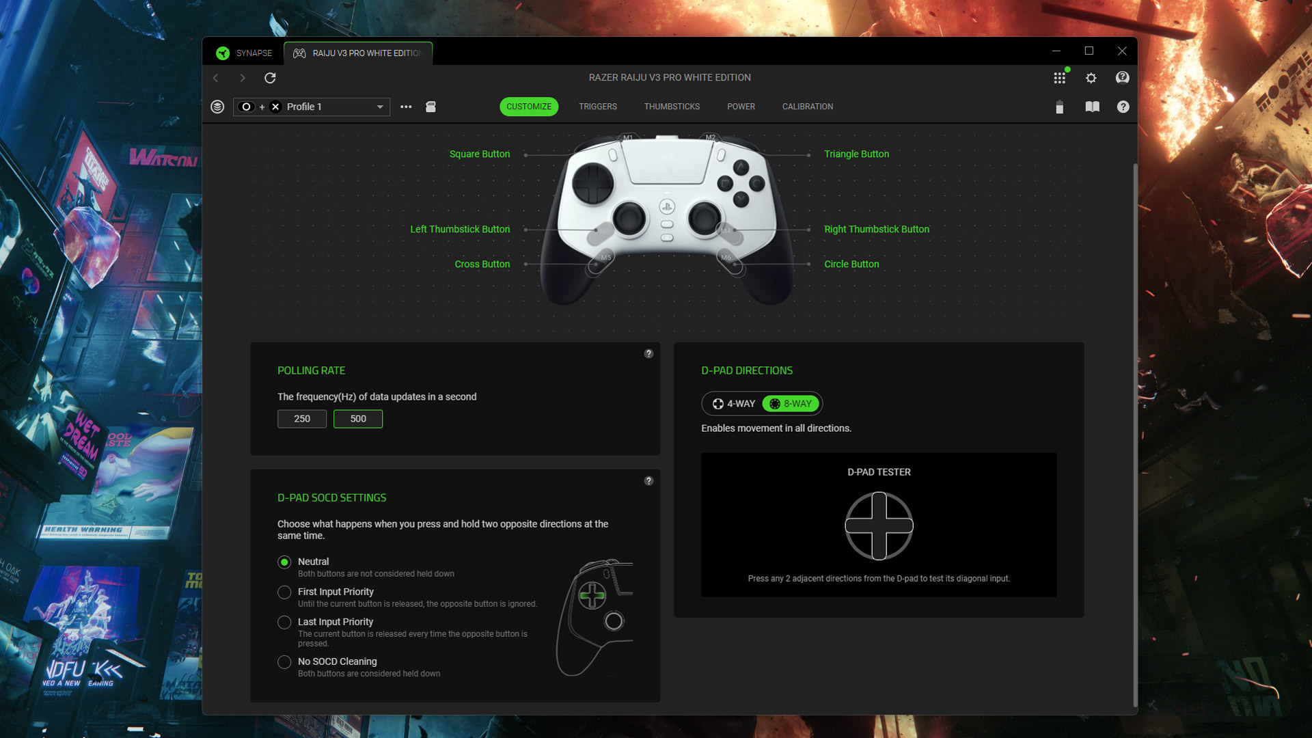The height and width of the screenshot is (738, 1312).
Task: Switch to the Triggers tab
Action: coord(597,107)
